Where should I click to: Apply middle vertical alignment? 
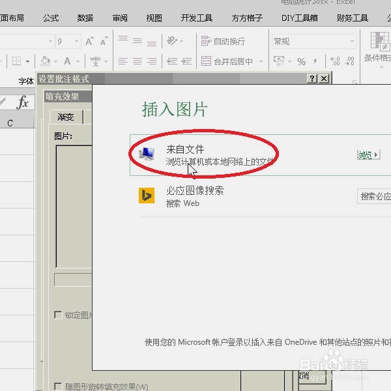(138, 41)
